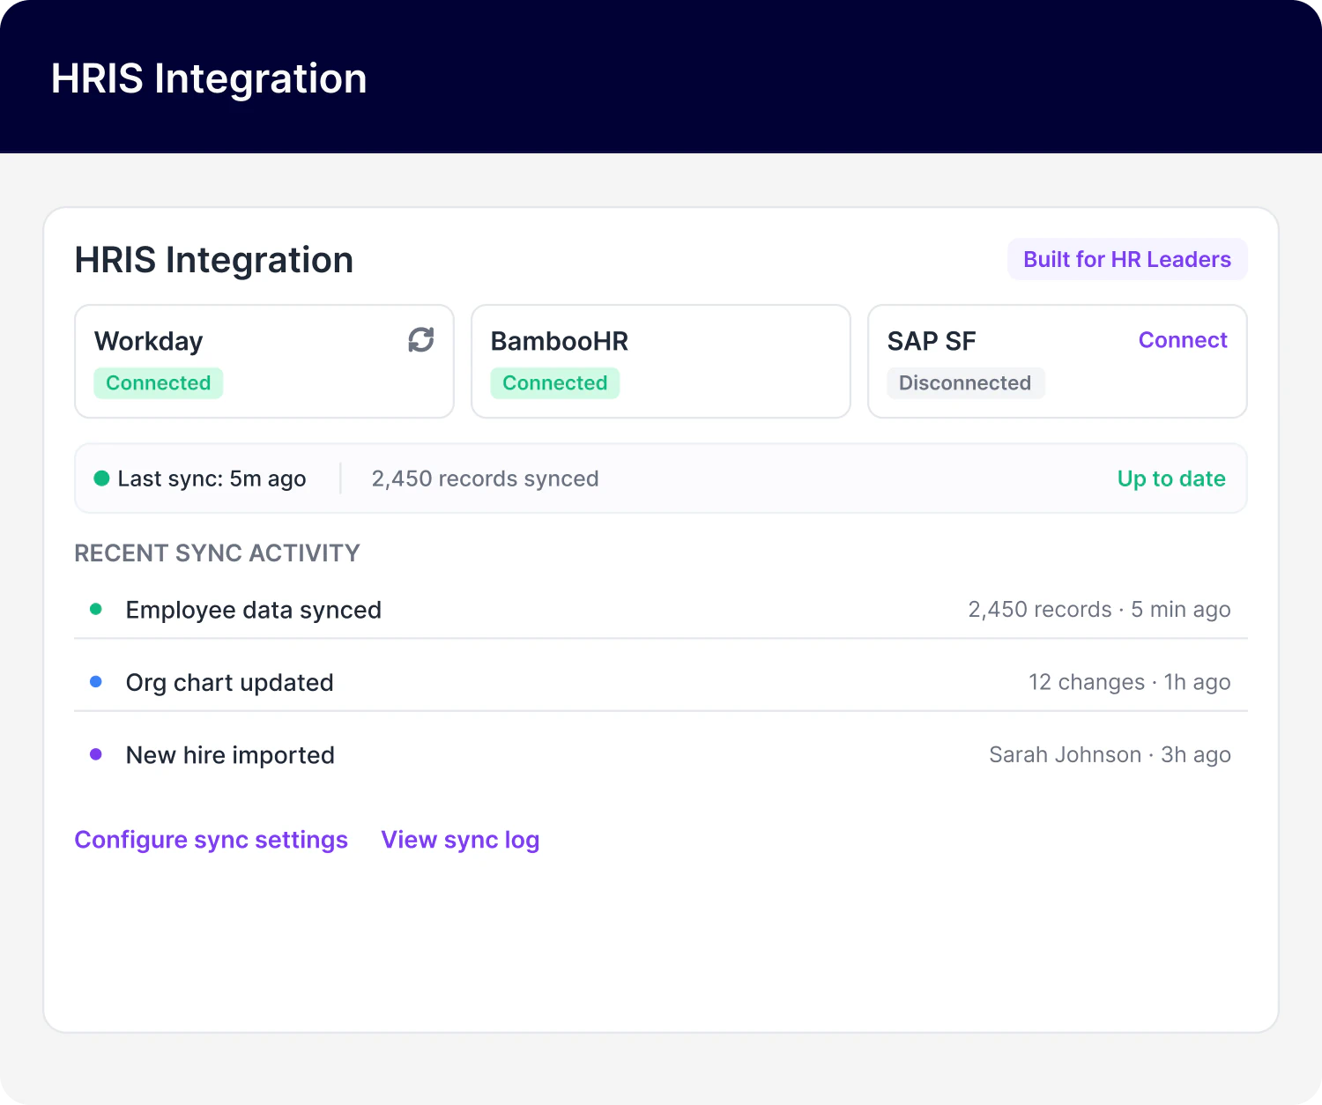Click Connect on the SAP SF card
Screen dimensions: 1322x1105
1183,340
